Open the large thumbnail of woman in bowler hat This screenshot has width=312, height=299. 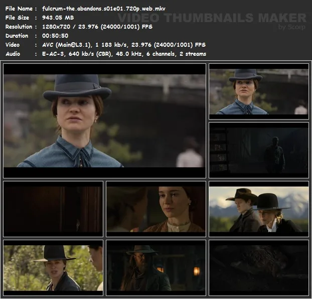[105, 121]
